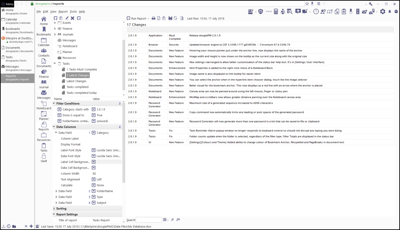400x230 pixels.
Task: Add a new bookmark star icon
Action: click(351, 11)
